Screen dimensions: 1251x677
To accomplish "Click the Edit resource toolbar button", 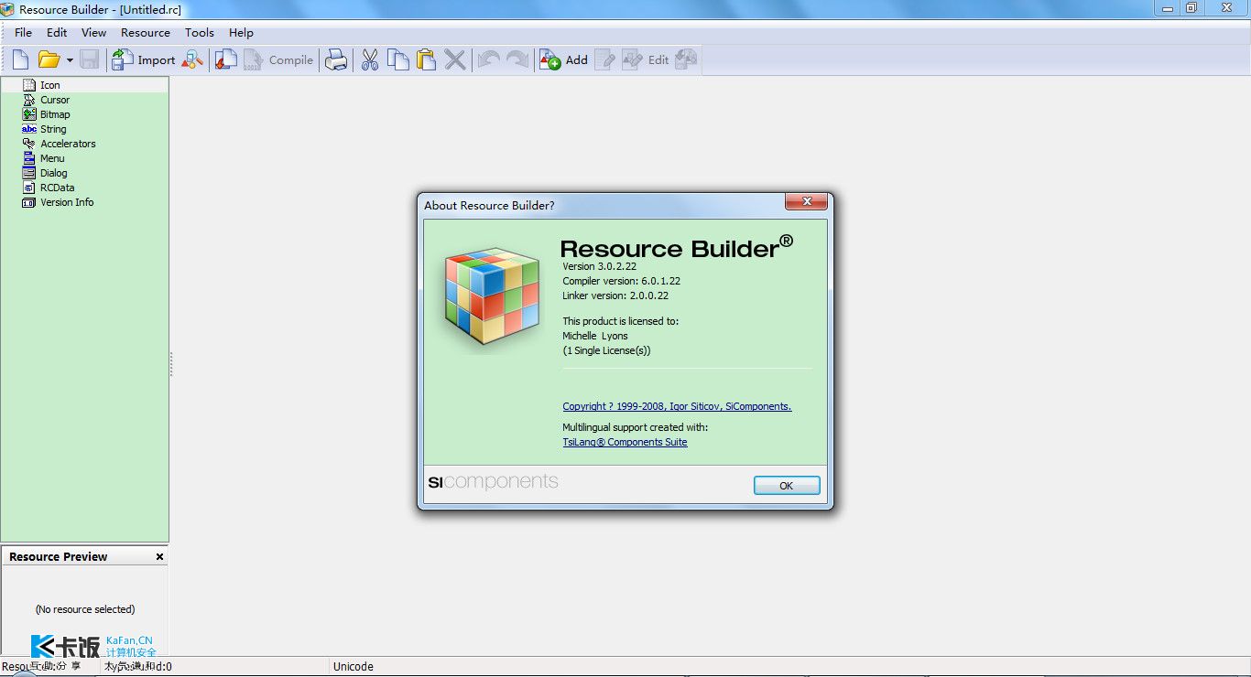I will pyautogui.click(x=646, y=60).
